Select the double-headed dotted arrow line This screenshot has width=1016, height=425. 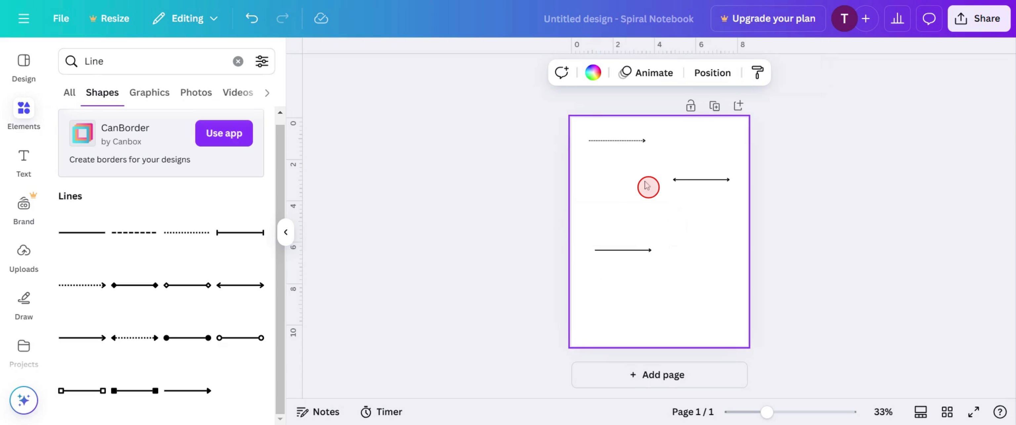click(135, 338)
